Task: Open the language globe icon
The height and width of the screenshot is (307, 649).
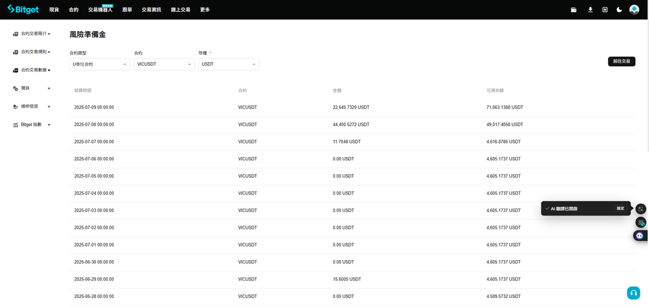Action: pyautogui.click(x=605, y=10)
